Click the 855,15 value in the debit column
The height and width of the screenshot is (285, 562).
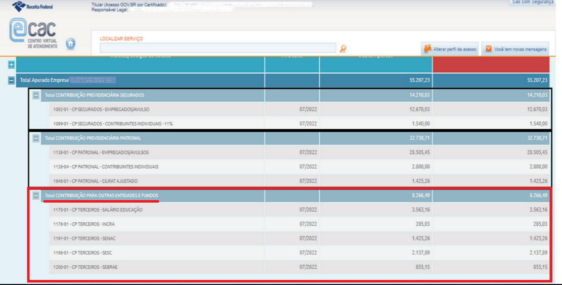(422, 267)
